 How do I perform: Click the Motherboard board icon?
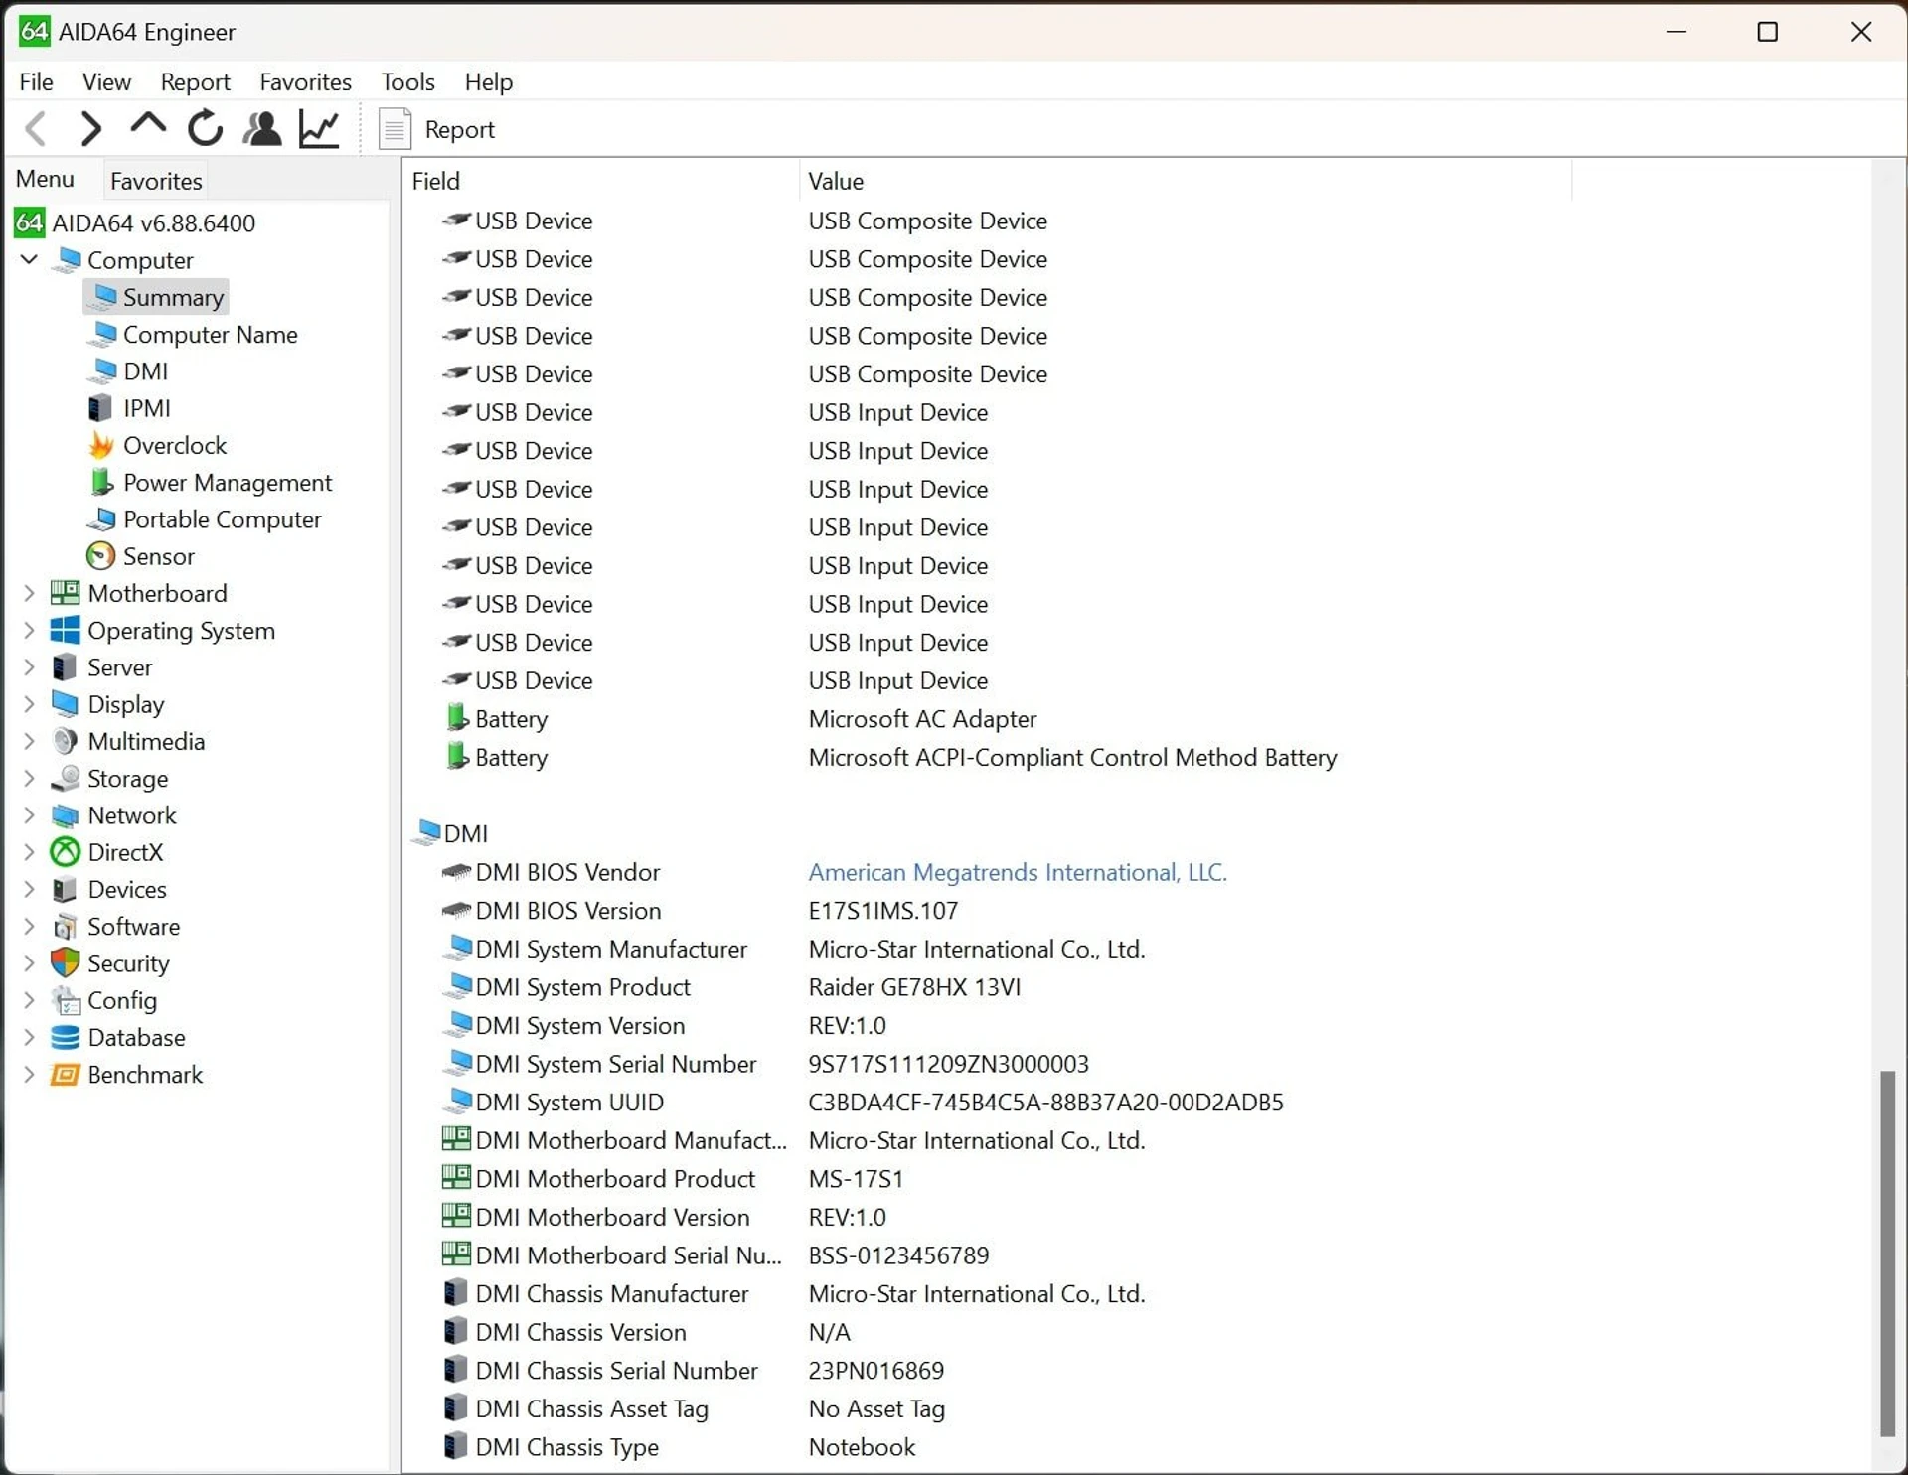point(65,593)
